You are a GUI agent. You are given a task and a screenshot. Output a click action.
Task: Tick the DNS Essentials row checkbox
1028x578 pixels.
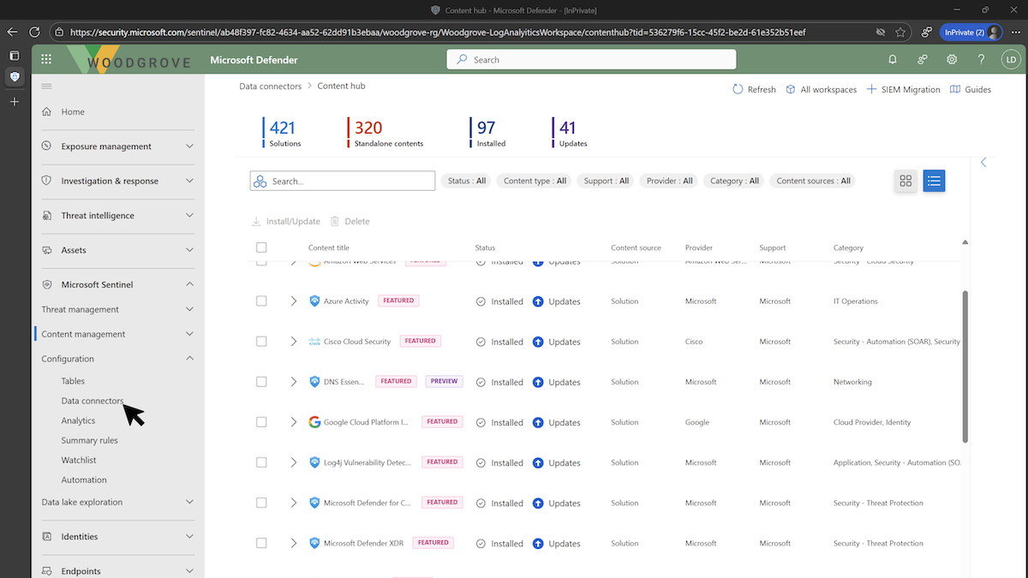(x=261, y=382)
